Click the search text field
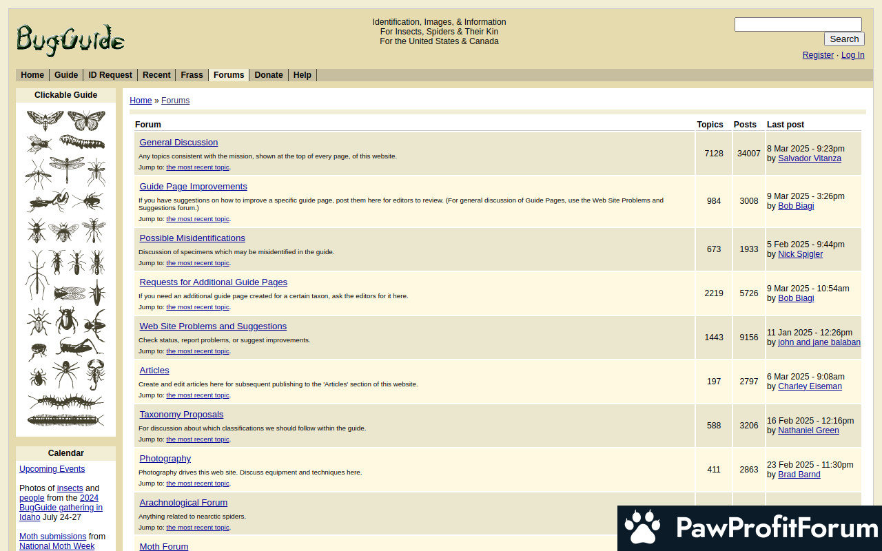 tap(798, 25)
